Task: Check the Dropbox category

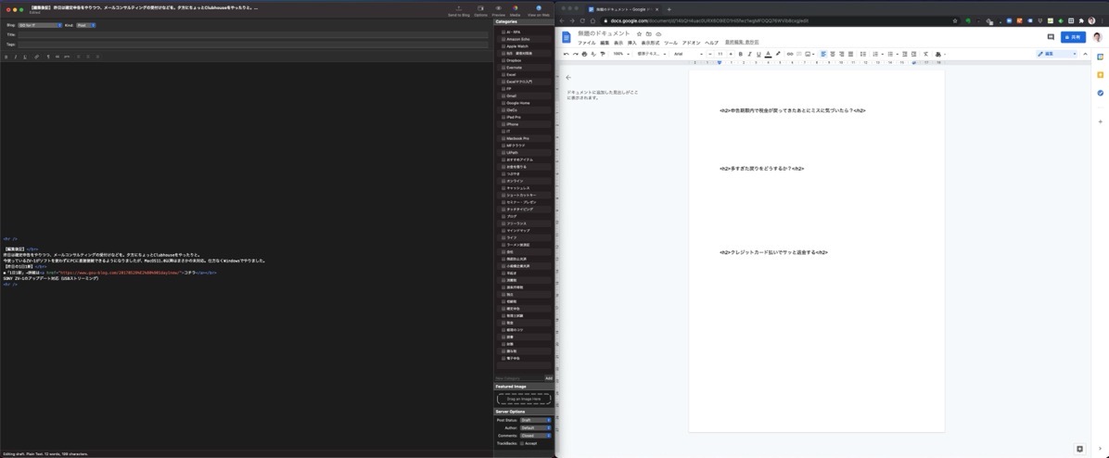Action: pos(504,60)
